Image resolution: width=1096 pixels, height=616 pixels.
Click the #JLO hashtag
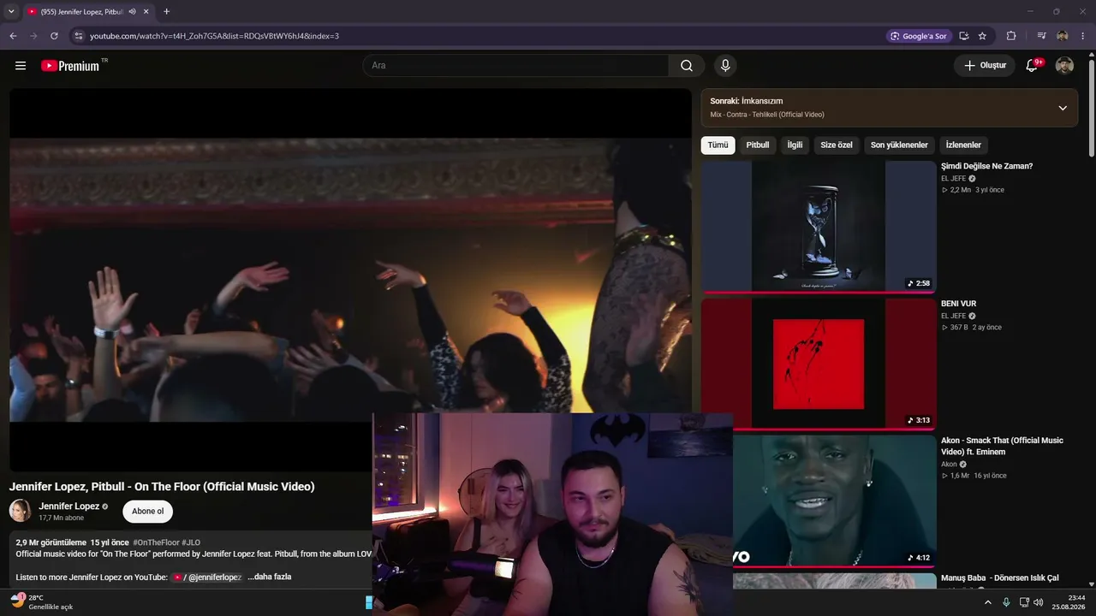191,542
